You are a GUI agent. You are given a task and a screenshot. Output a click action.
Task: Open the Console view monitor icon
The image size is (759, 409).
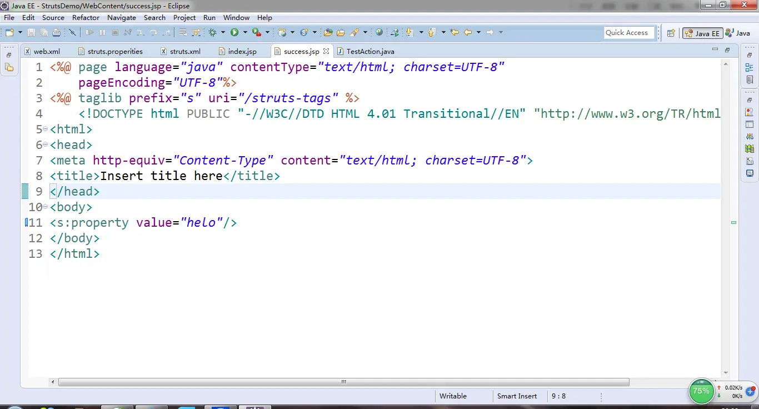(x=750, y=173)
